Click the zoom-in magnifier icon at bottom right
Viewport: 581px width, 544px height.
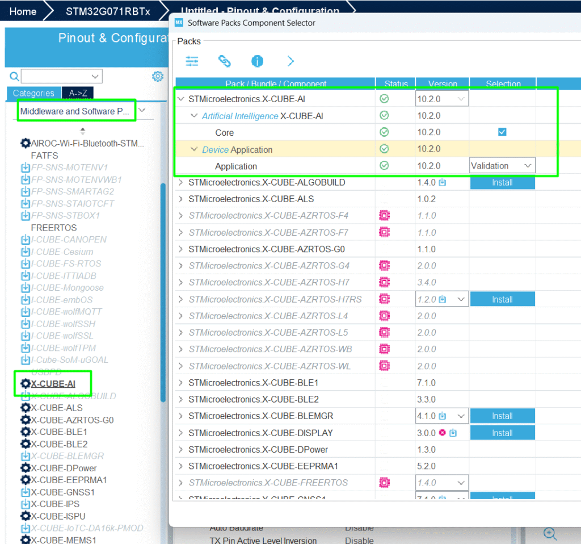tap(549, 533)
